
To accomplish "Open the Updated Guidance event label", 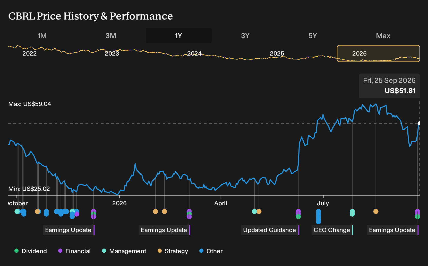I will tap(270, 230).
